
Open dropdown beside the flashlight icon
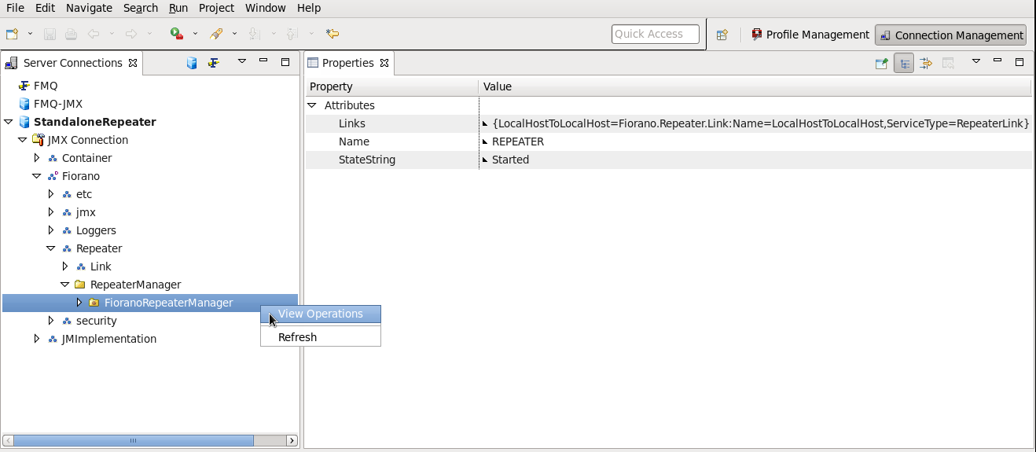coord(234,34)
